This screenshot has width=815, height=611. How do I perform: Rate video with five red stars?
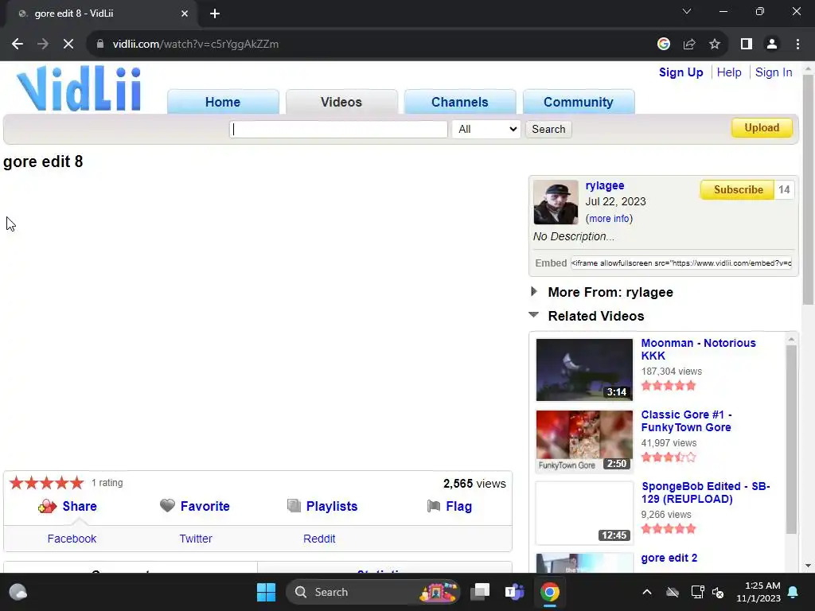(x=46, y=483)
